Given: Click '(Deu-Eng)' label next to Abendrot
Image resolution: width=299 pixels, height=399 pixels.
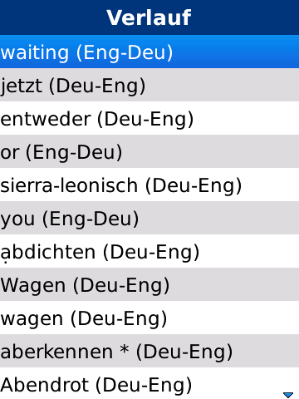Looking at the screenshot, I should point(144,386).
